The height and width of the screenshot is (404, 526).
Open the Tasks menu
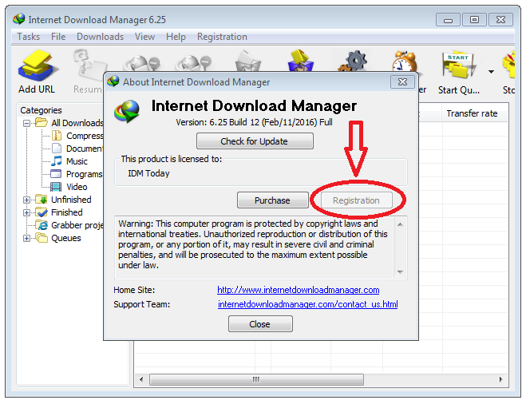click(28, 37)
